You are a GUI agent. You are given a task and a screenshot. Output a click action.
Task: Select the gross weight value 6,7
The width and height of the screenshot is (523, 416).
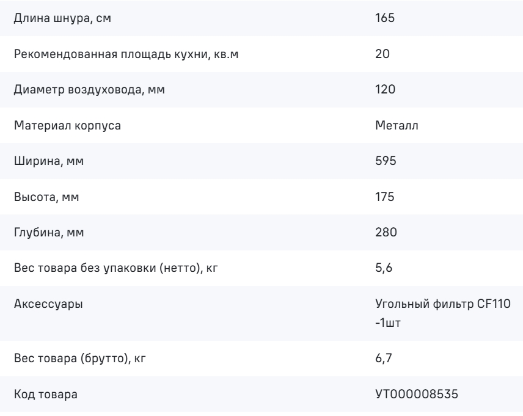(384, 359)
